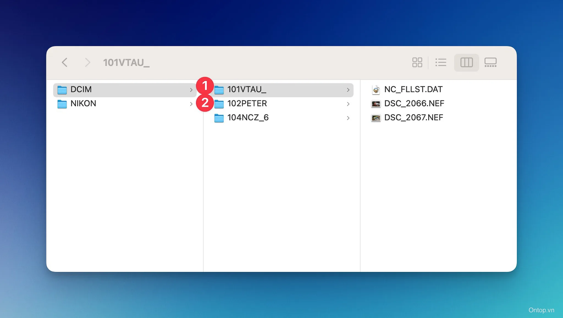This screenshot has width=563, height=318.
Task: Switch to list view
Action: (x=441, y=62)
